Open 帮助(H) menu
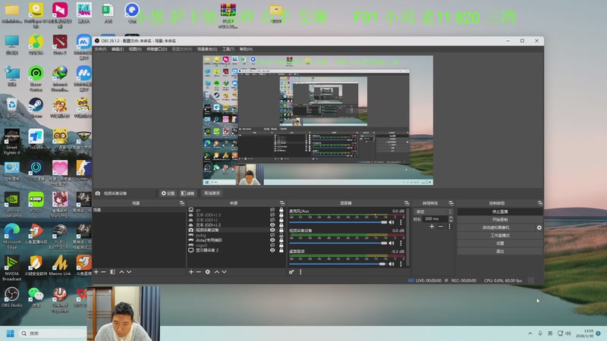The width and height of the screenshot is (607, 341). click(x=246, y=49)
